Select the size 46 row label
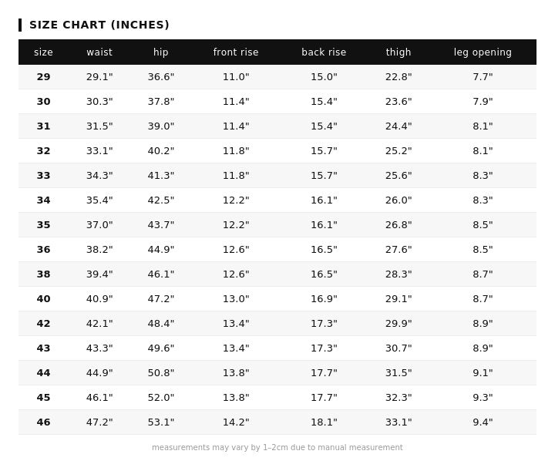Viewport: 555px width, 471px height. point(43,422)
